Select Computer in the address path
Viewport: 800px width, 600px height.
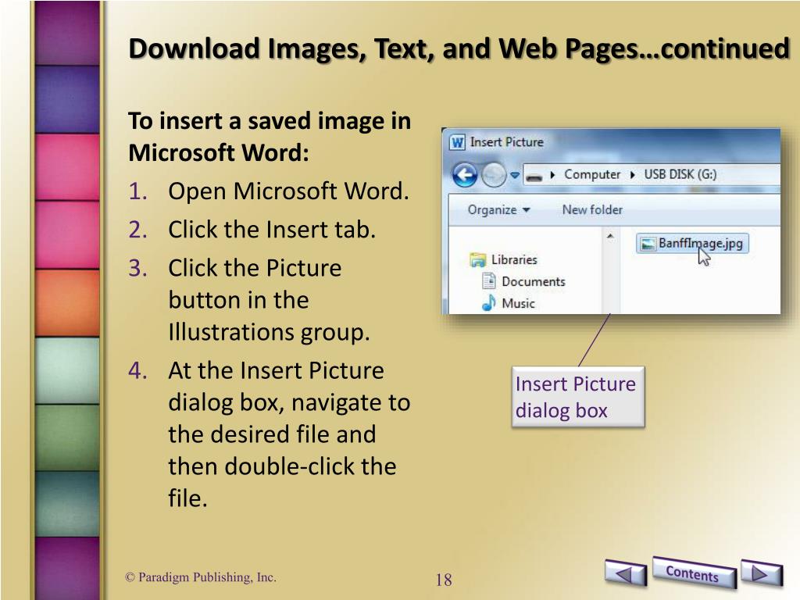[x=592, y=174]
